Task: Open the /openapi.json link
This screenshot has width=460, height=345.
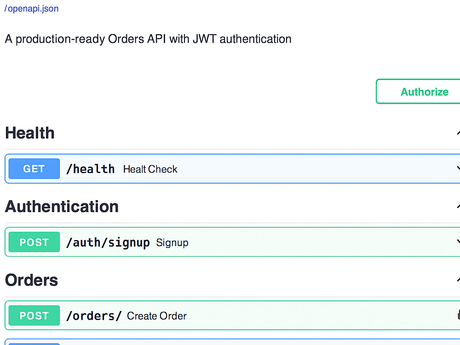Action: (x=31, y=8)
